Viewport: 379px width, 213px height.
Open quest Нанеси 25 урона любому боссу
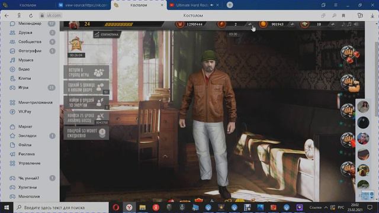click(86, 118)
